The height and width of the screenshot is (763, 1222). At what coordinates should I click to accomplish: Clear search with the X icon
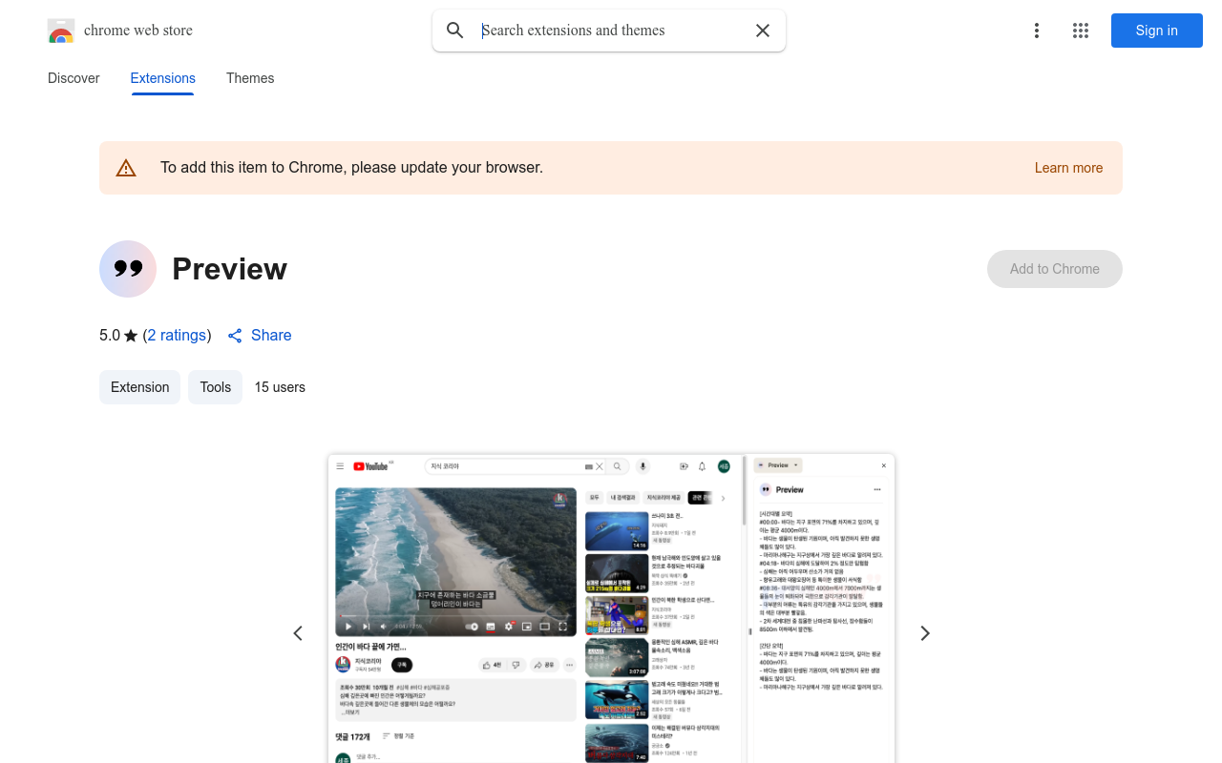[x=763, y=31]
